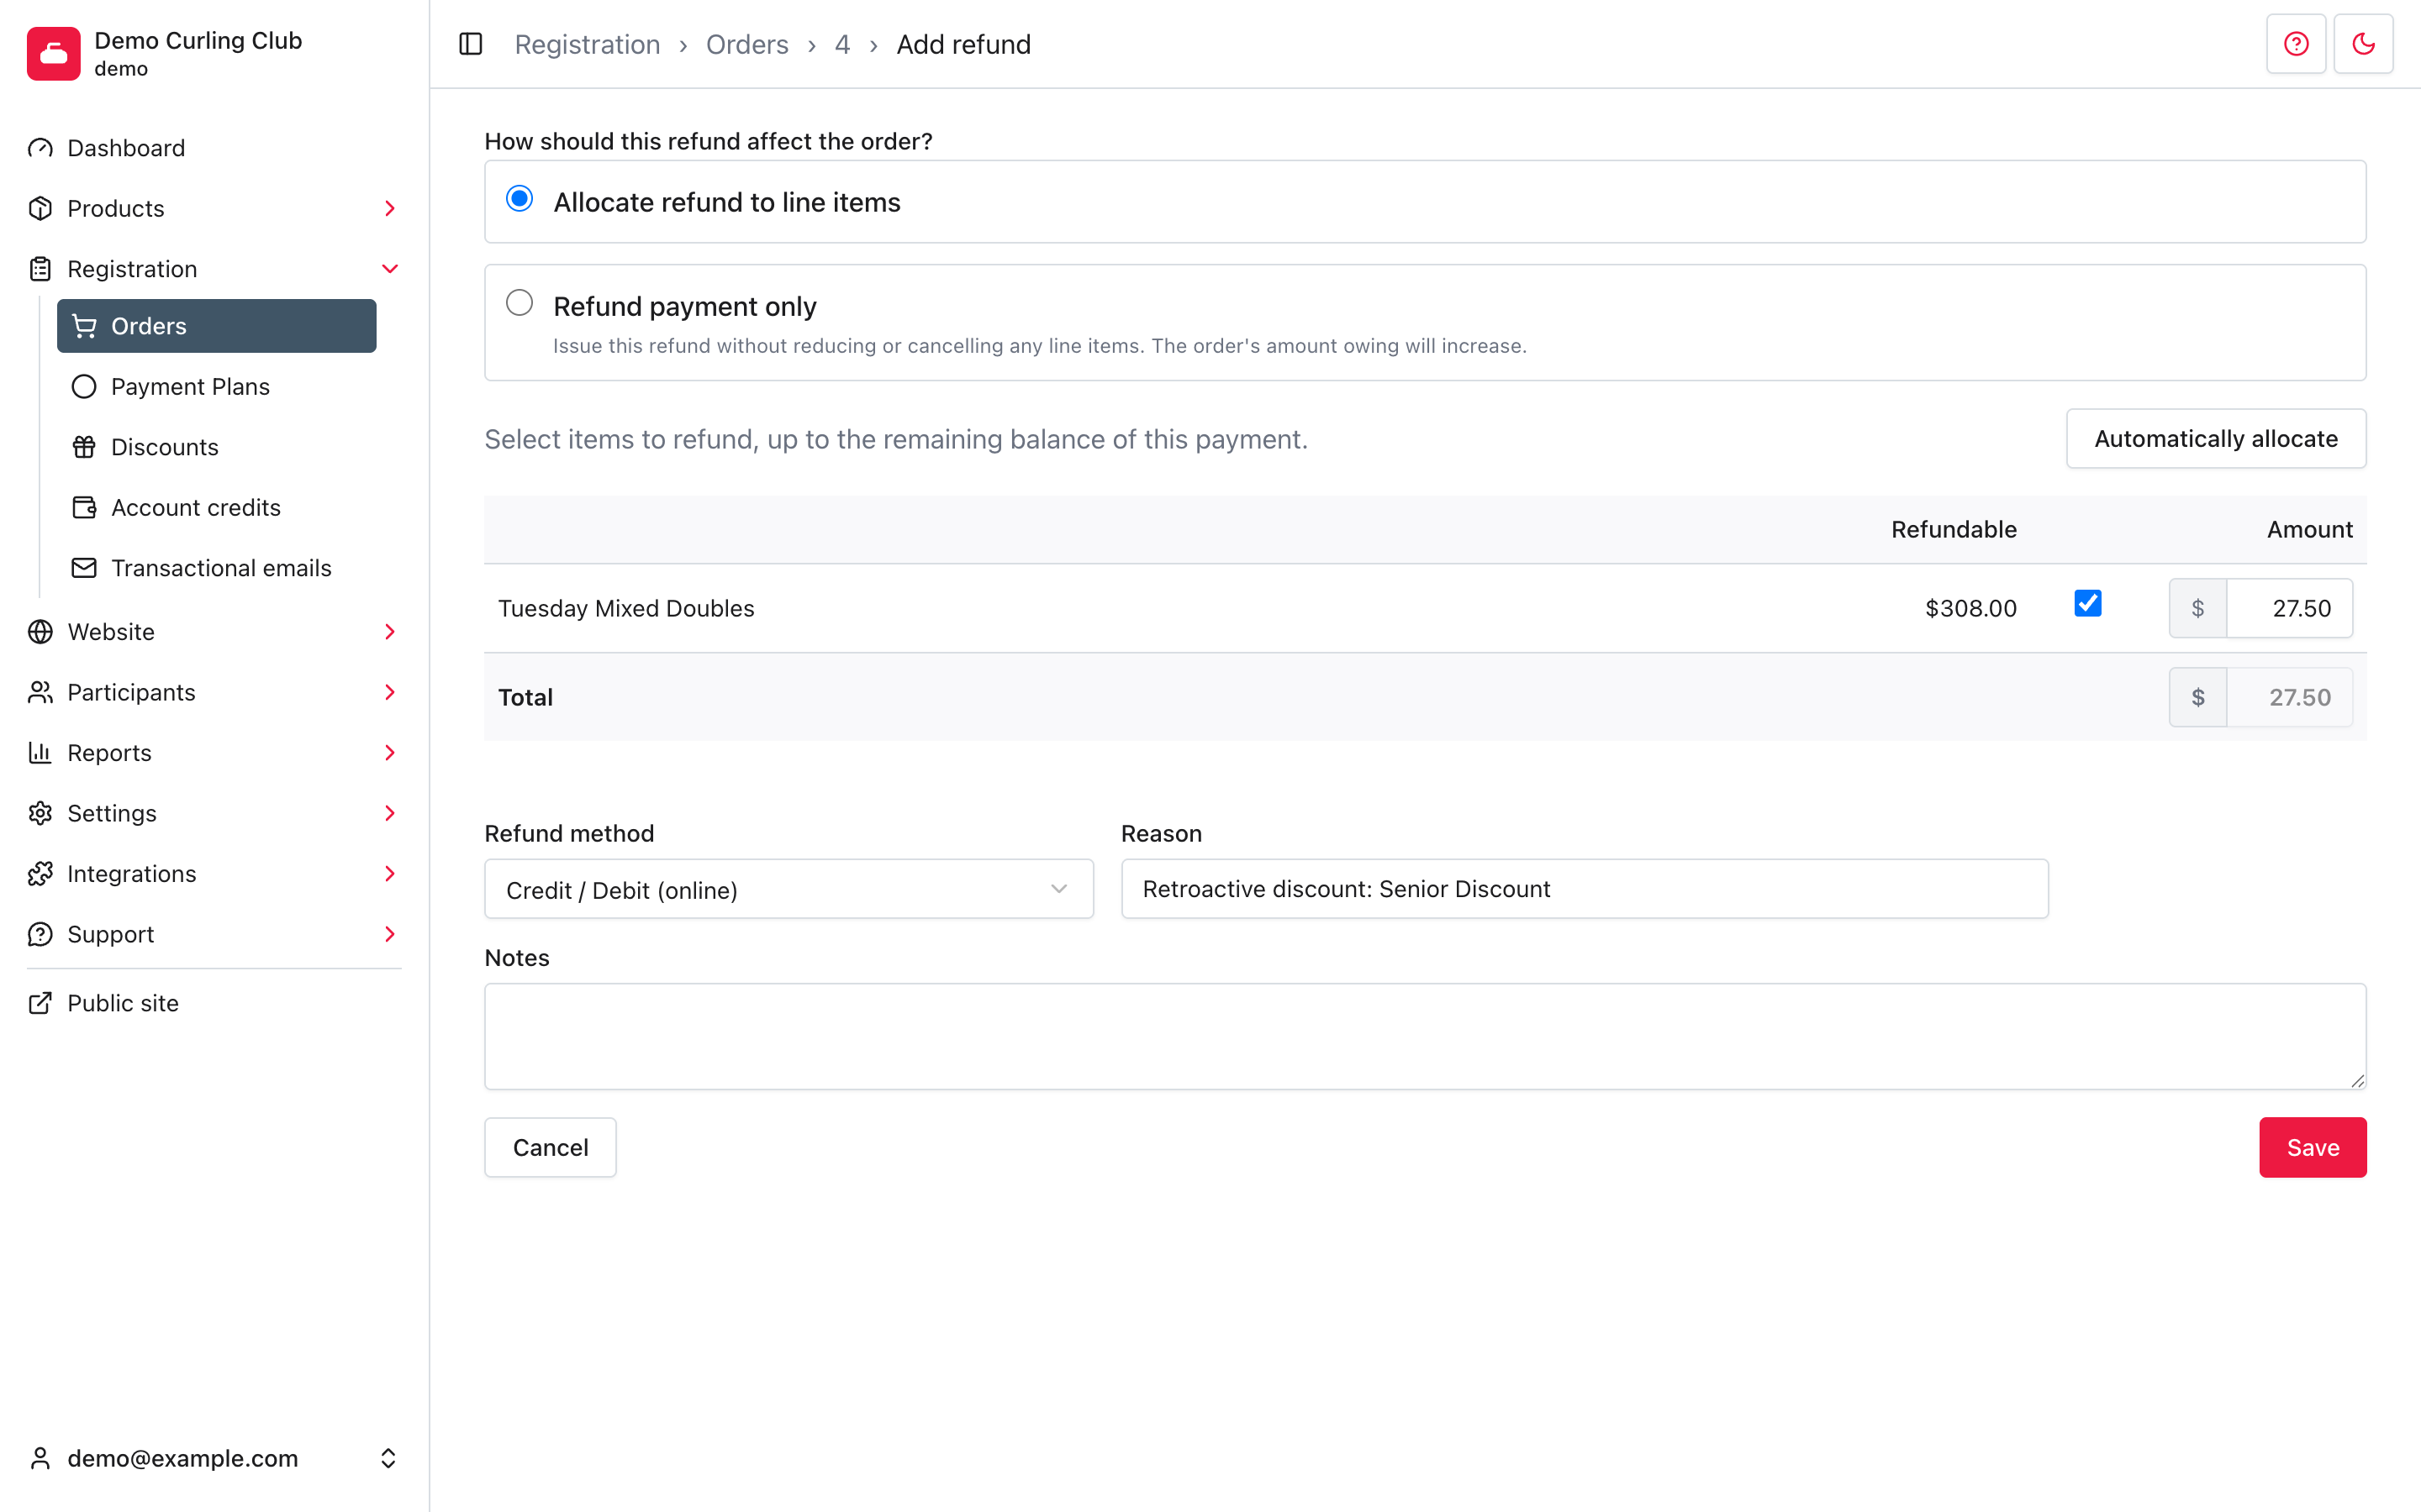
Task: Open Transactional emails page
Action: pyautogui.click(x=221, y=568)
